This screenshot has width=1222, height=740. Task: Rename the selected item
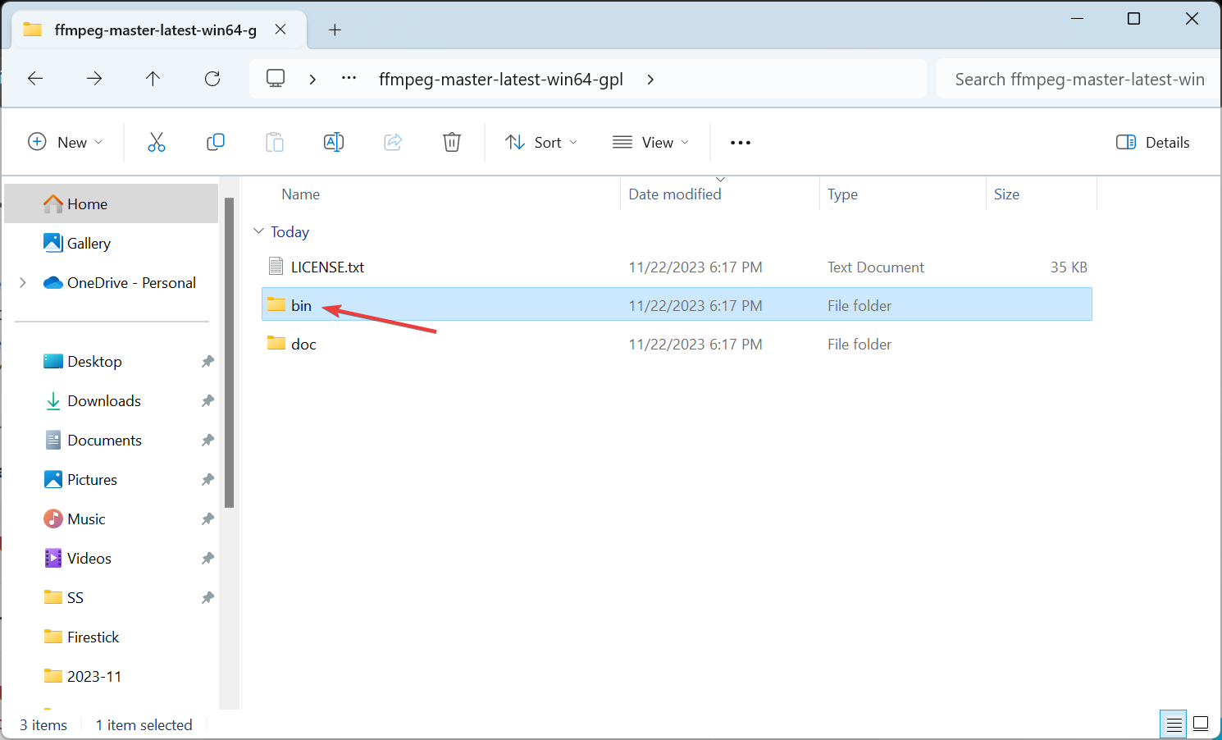(x=334, y=142)
